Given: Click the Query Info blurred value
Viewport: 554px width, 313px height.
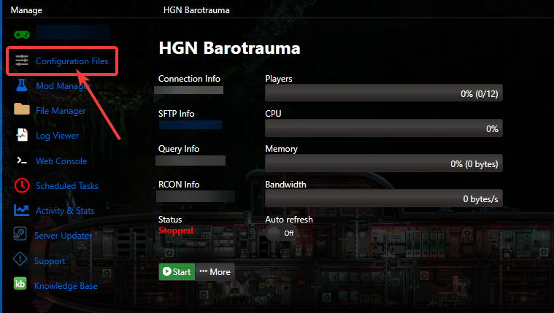Looking at the screenshot, I should (x=191, y=161).
